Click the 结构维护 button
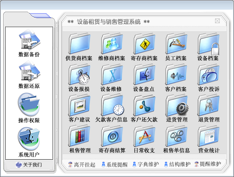Viewport: 234px width, 177px height. click(x=177, y=164)
